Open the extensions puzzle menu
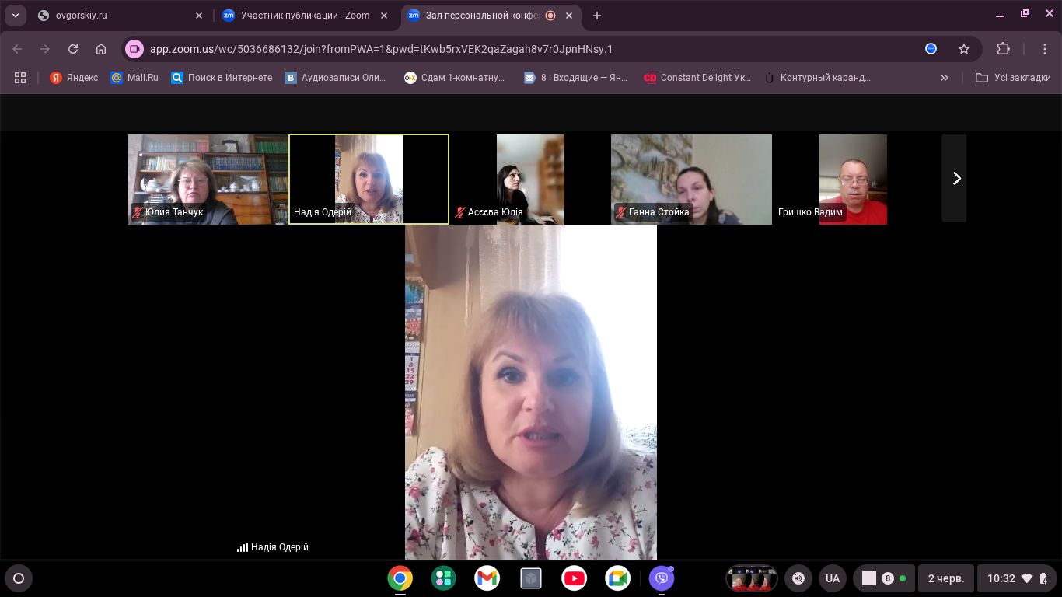Screen dimensions: 1062x597 [1003, 49]
